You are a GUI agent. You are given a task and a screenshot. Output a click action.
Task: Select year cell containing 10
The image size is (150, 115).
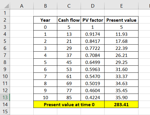tap(45, 97)
